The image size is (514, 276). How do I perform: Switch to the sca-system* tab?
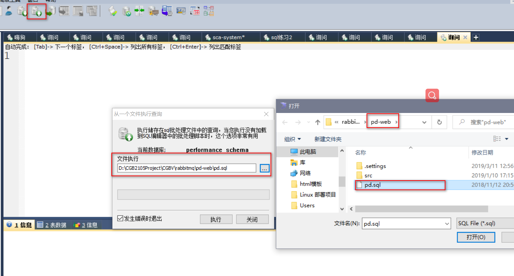[231, 37]
